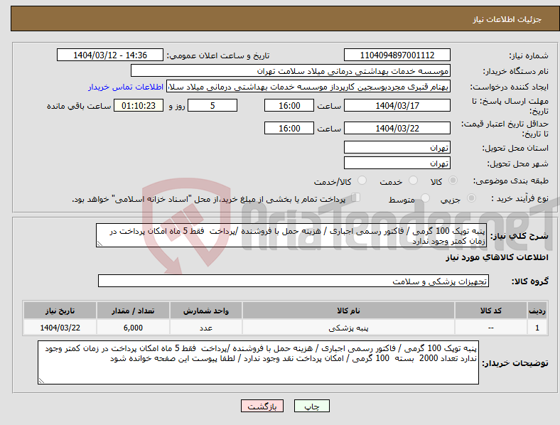Click the buyer organization name field
The width and height of the screenshot is (560, 425).
(291, 70)
